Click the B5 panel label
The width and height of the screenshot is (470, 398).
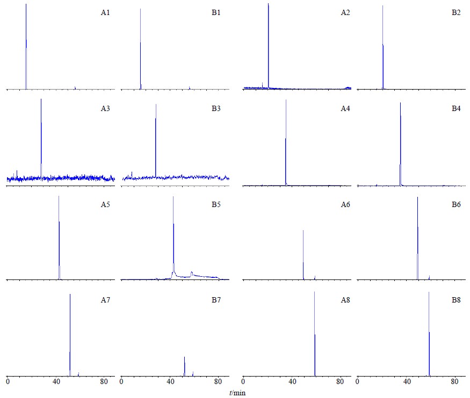click(x=216, y=205)
